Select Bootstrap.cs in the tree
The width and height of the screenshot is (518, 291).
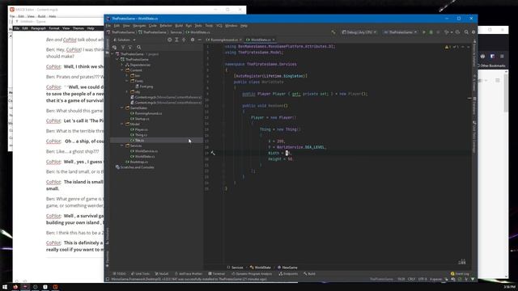pos(137,162)
